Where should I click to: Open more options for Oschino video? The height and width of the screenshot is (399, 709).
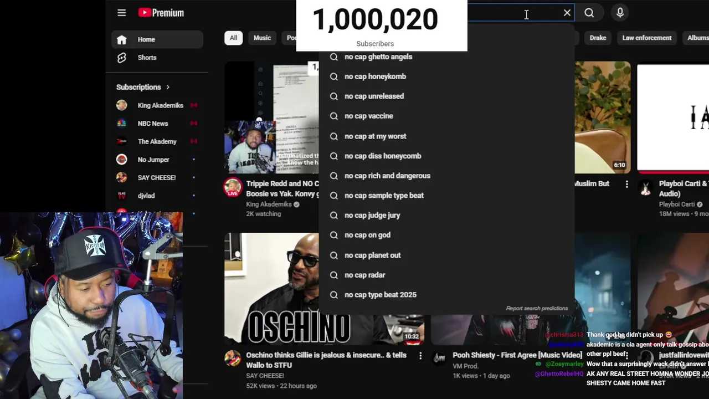420,356
